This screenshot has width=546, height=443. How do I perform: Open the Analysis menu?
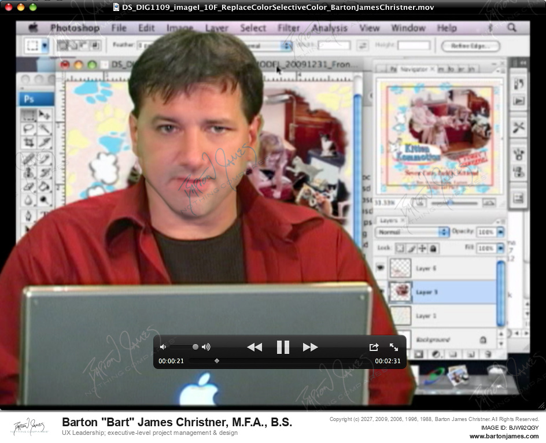coord(330,28)
